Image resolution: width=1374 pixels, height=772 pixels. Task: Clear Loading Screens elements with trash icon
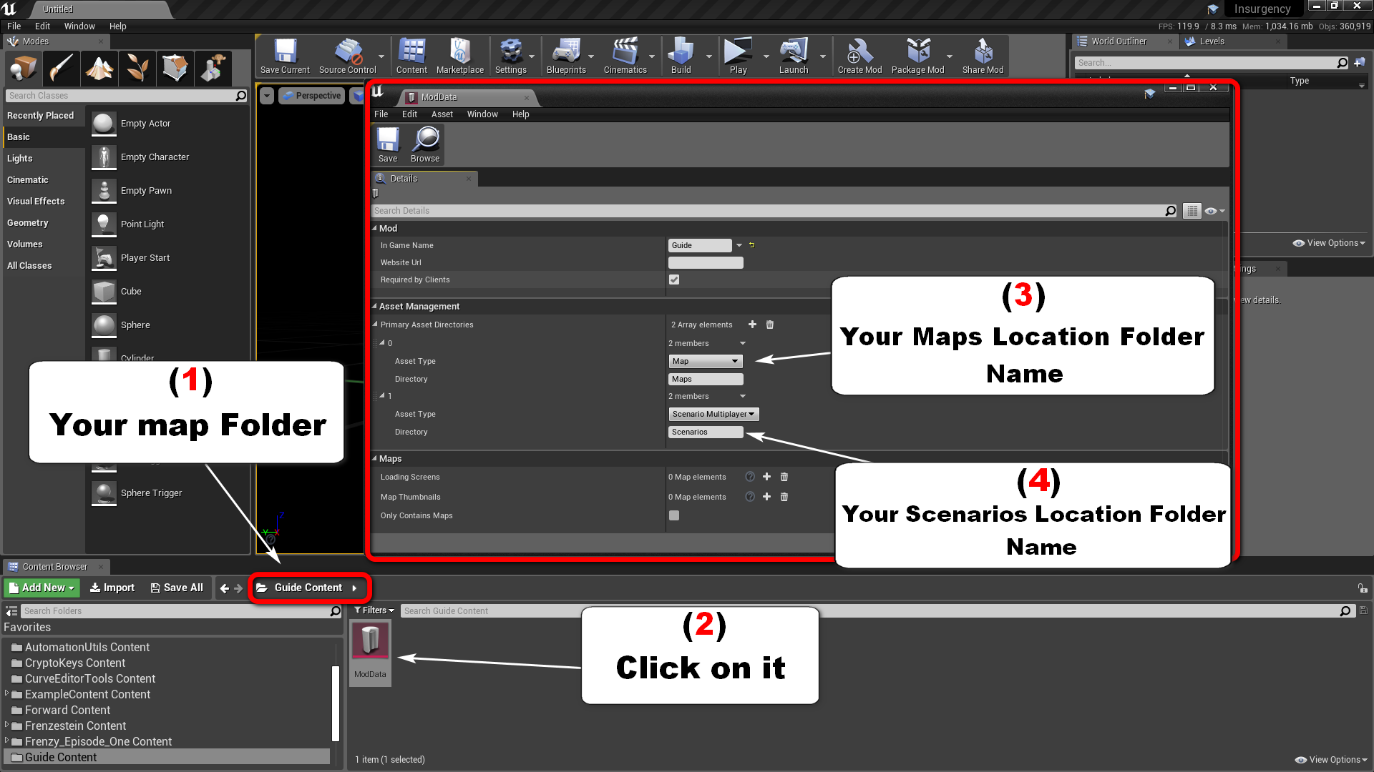tap(784, 477)
